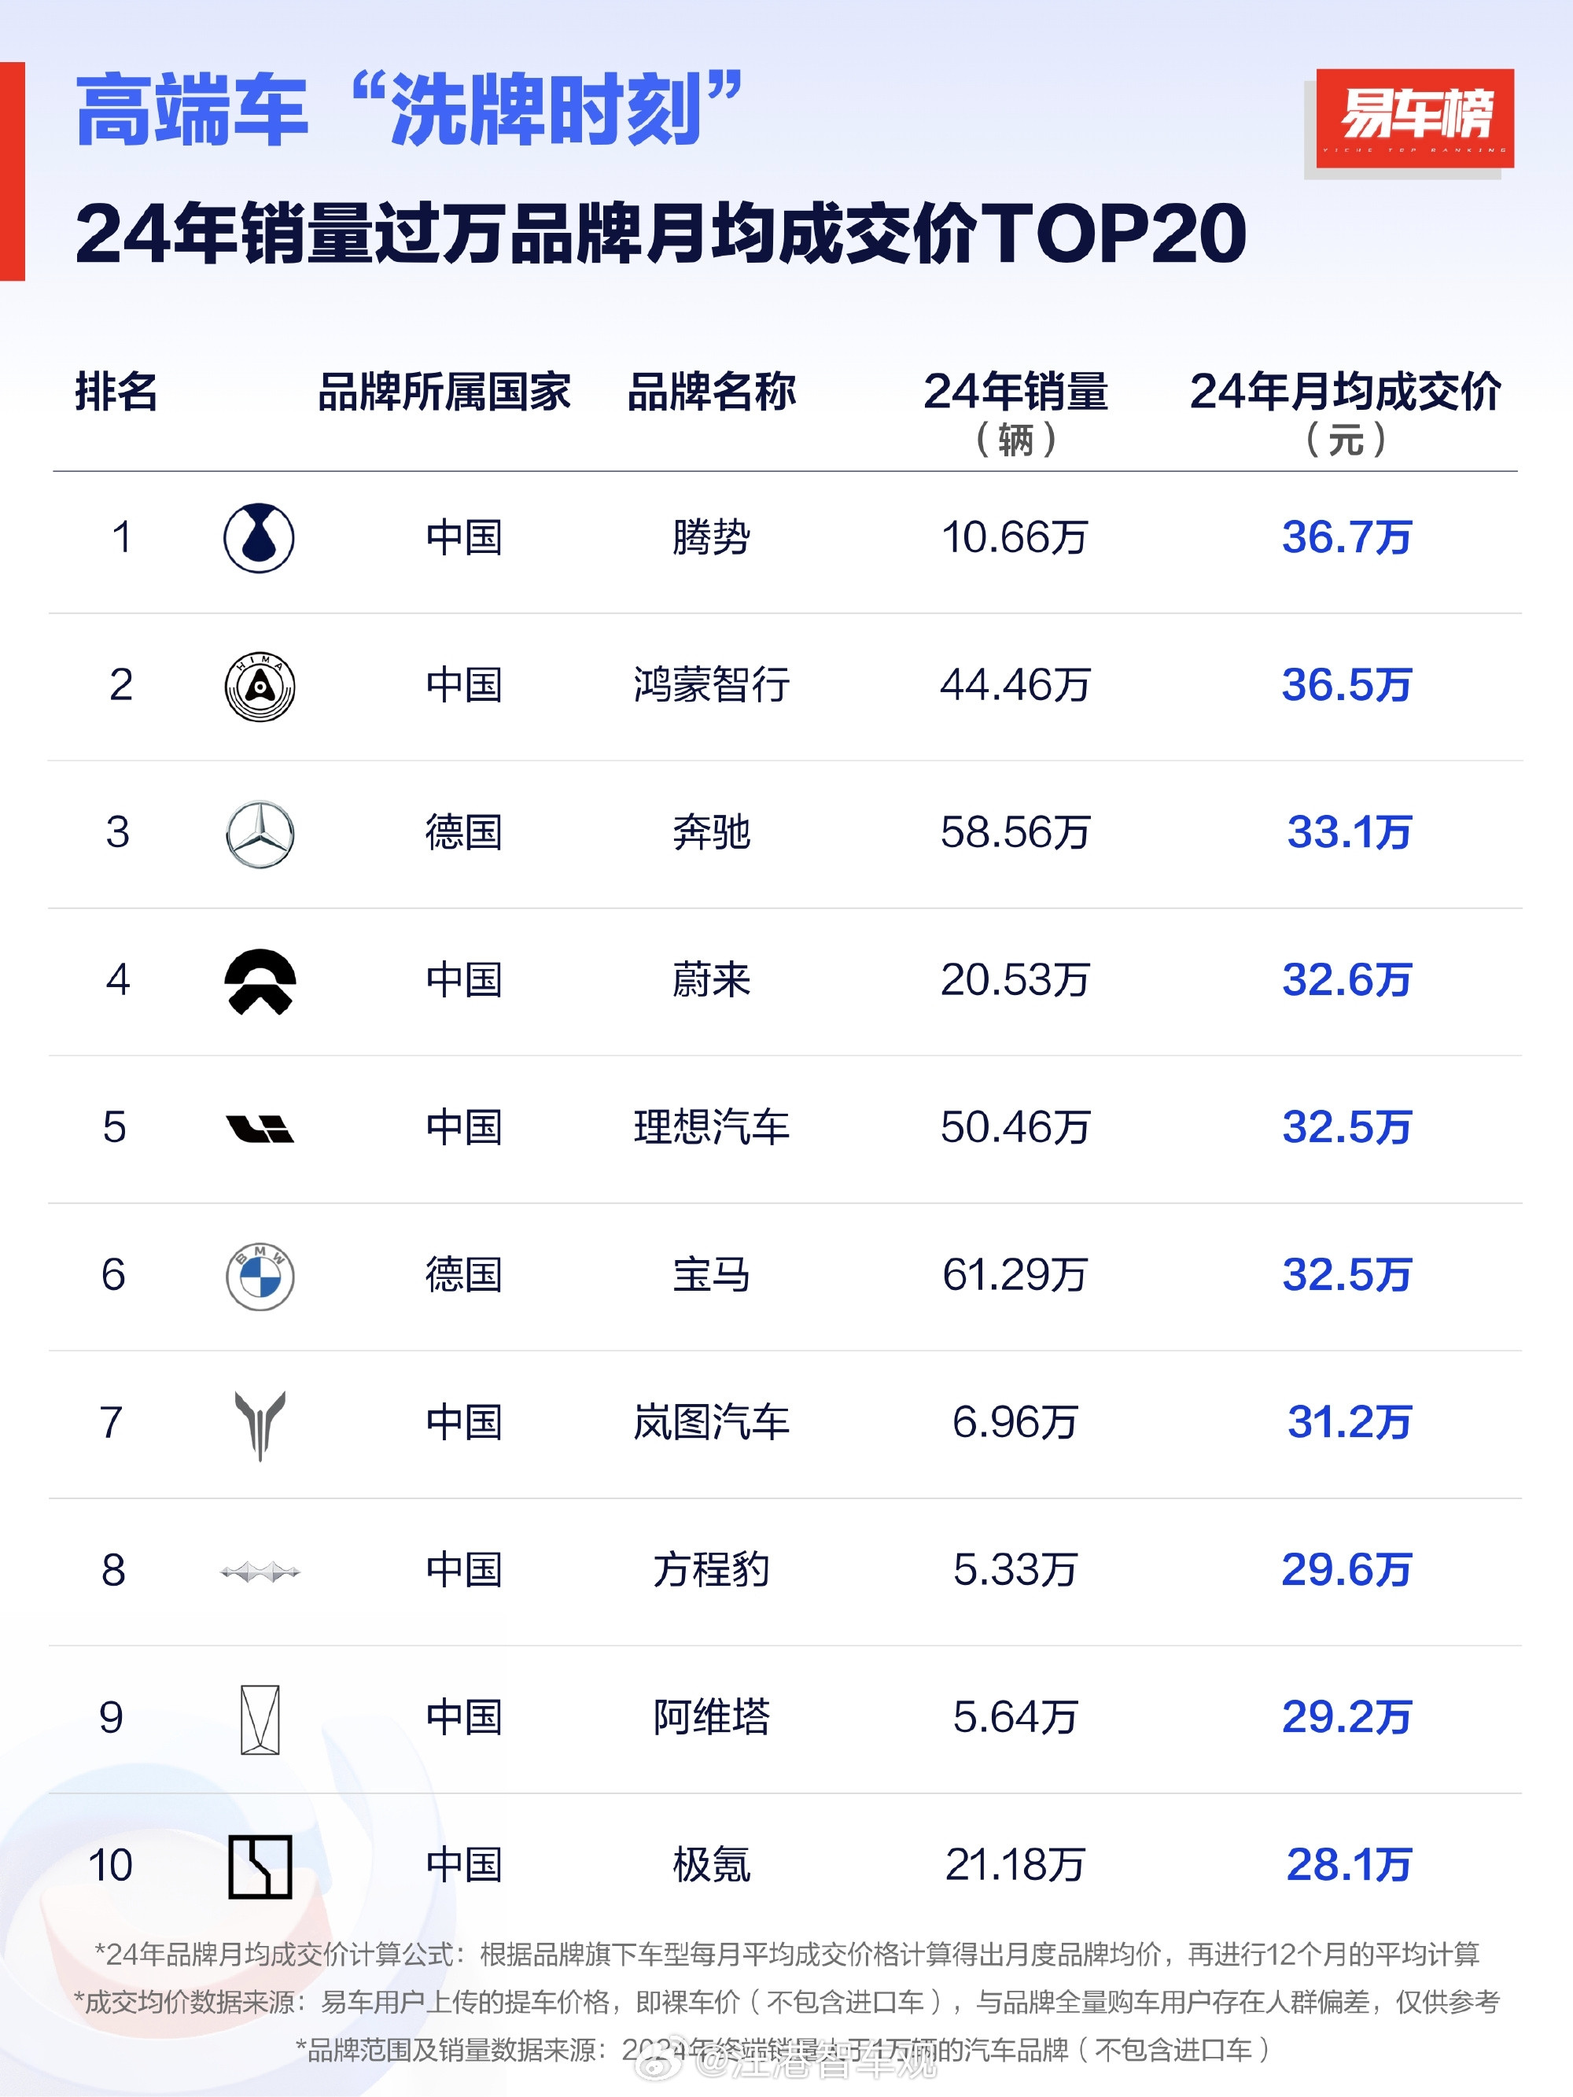Click the BMW roundel logo
Image resolution: width=1573 pixels, height=2097 pixels.
(260, 1276)
